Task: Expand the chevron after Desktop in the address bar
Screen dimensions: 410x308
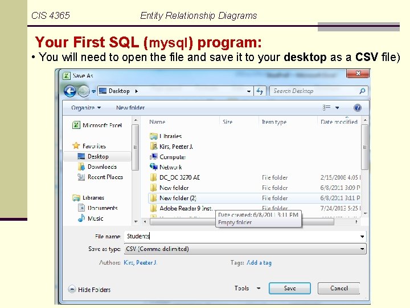Action: pyautogui.click(x=137, y=91)
